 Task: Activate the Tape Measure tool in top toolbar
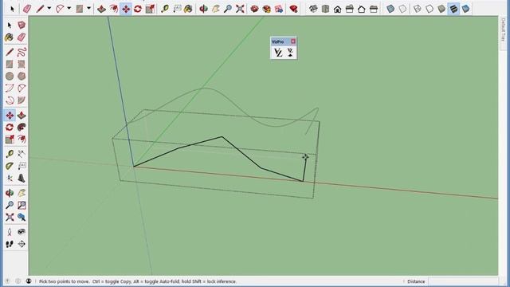(165, 9)
